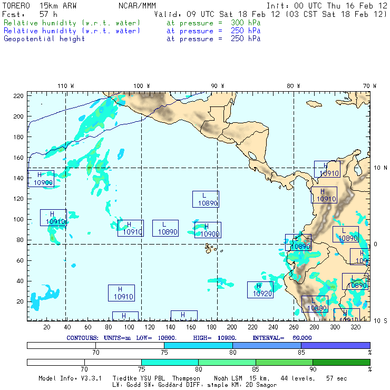The height and width of the screenshot is (390, 390).
Task: Click the '10 N' latitude axis label
Action: pos(381,168)
